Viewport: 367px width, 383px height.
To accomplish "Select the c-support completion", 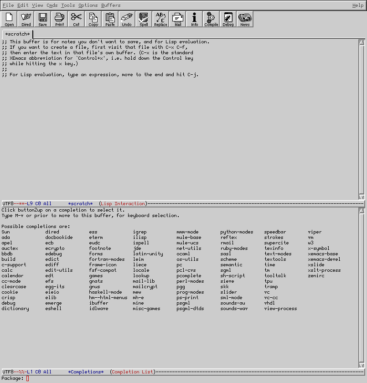I will [x=14, y=264].
